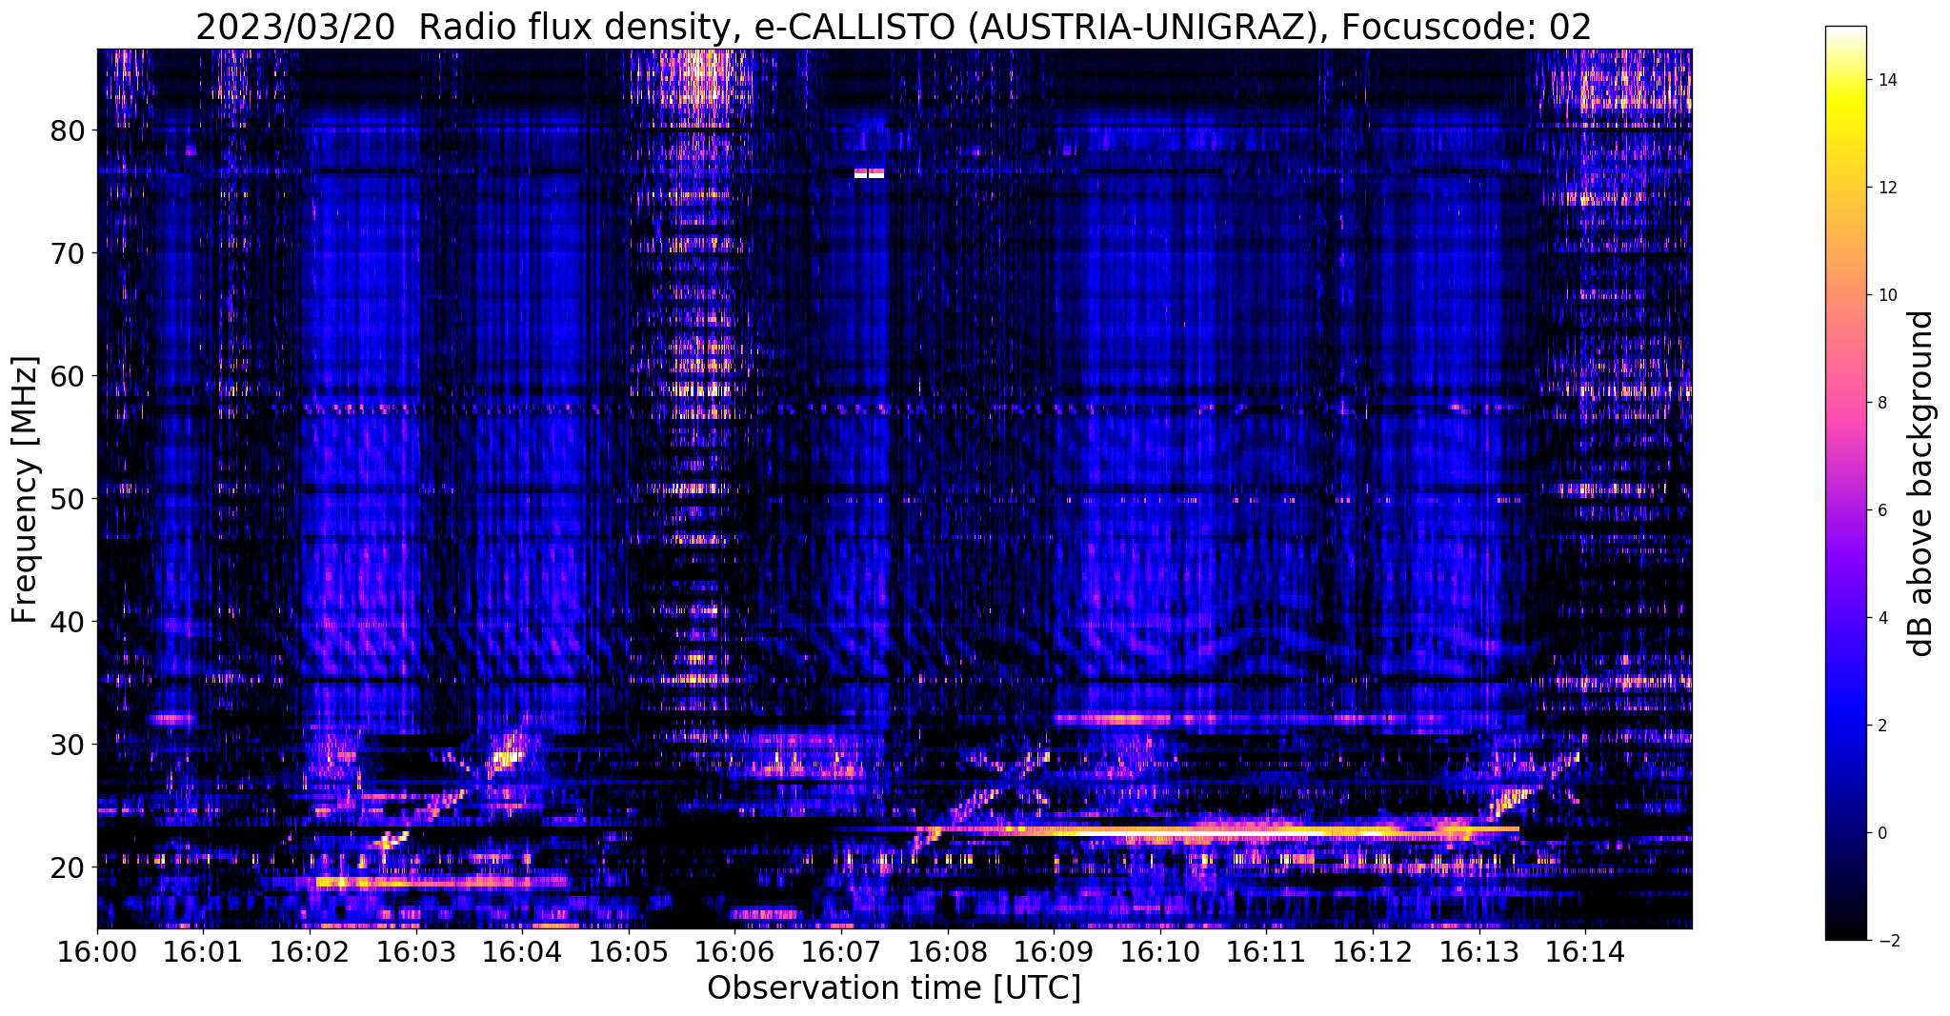
Task: Click the 20 MHz frequency tick label
Action: [68, 867]
